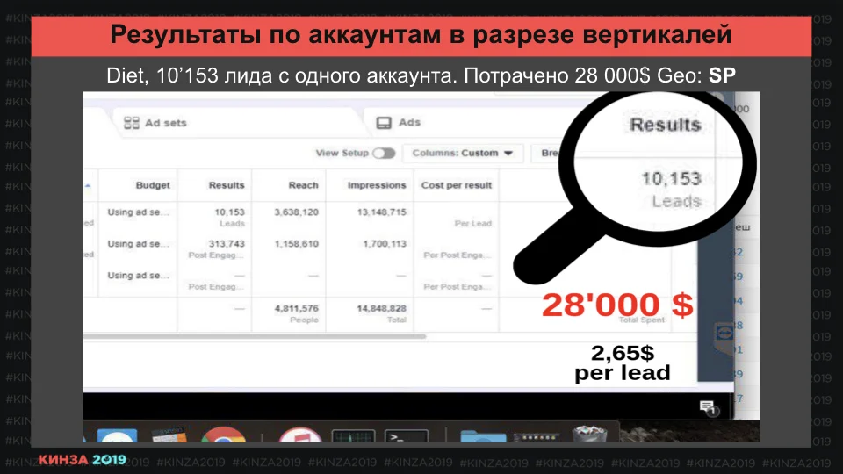Sort by the Impressions column header
The width and height of the screenshot is (843, 474).
click(x=377, y=185)
